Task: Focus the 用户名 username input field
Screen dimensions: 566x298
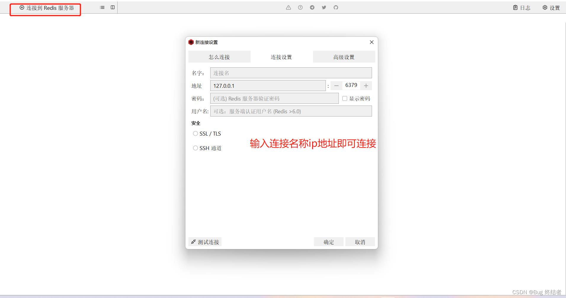Action: pyautogui.click(x=291, y=111)
